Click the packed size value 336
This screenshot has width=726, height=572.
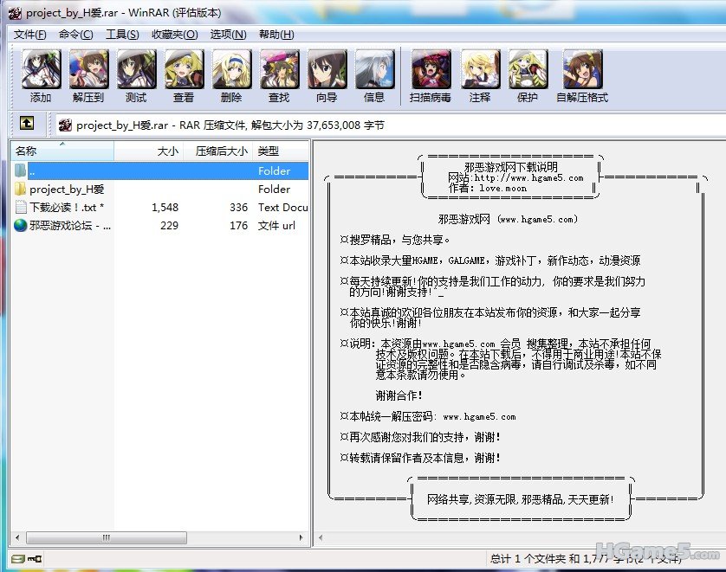coord(238,207)
